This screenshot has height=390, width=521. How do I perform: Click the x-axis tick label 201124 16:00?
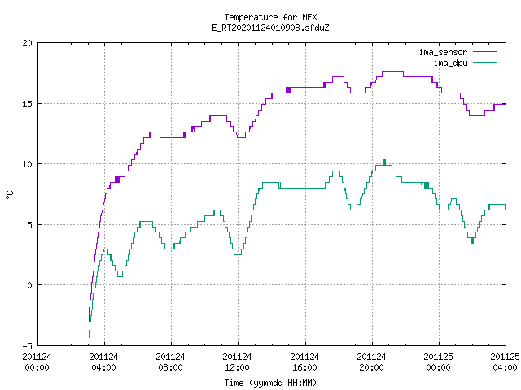click(x=305, y=362)
